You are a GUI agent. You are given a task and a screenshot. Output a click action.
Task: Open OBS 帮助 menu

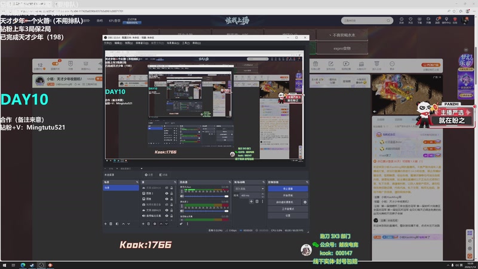click(x=197, y=43)
